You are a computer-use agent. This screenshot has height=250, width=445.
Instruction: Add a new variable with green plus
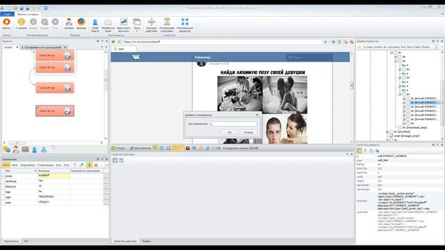pyautogui.click(x=89, y=165)
